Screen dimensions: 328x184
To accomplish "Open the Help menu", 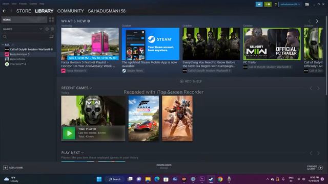I will click(x=42, y=4).
